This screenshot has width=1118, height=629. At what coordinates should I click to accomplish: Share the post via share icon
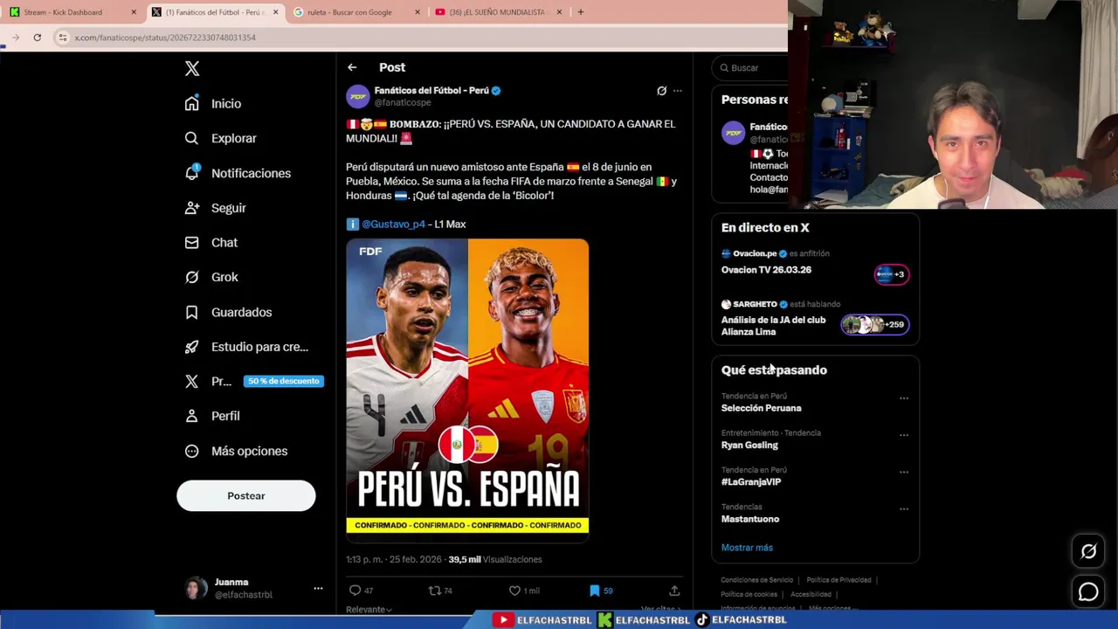pos(674,591)
